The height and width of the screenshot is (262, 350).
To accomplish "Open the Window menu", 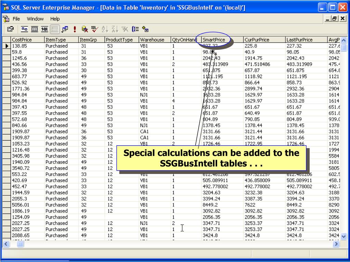I will pyautogui.click(x=35, y=19).
